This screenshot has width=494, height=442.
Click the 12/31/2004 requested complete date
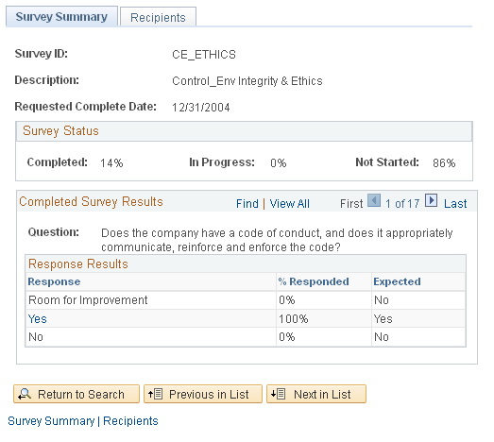(x=201, y=108)
